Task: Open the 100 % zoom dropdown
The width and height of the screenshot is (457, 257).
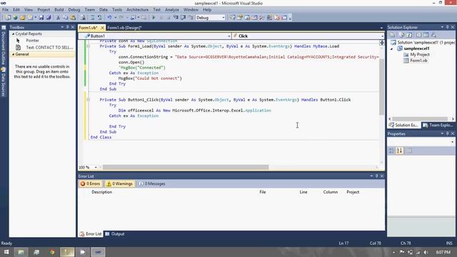Action: coord(96,167)
